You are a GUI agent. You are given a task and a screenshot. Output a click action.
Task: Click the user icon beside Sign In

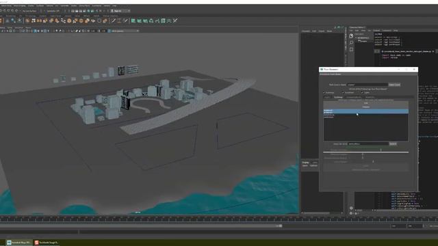(112, 11)
